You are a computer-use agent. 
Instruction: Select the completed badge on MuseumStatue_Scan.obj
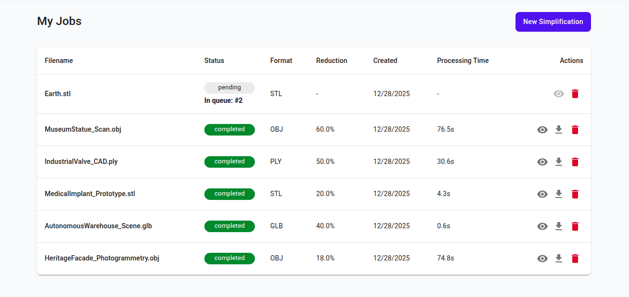pyautogui.click(x=229, y=129)
